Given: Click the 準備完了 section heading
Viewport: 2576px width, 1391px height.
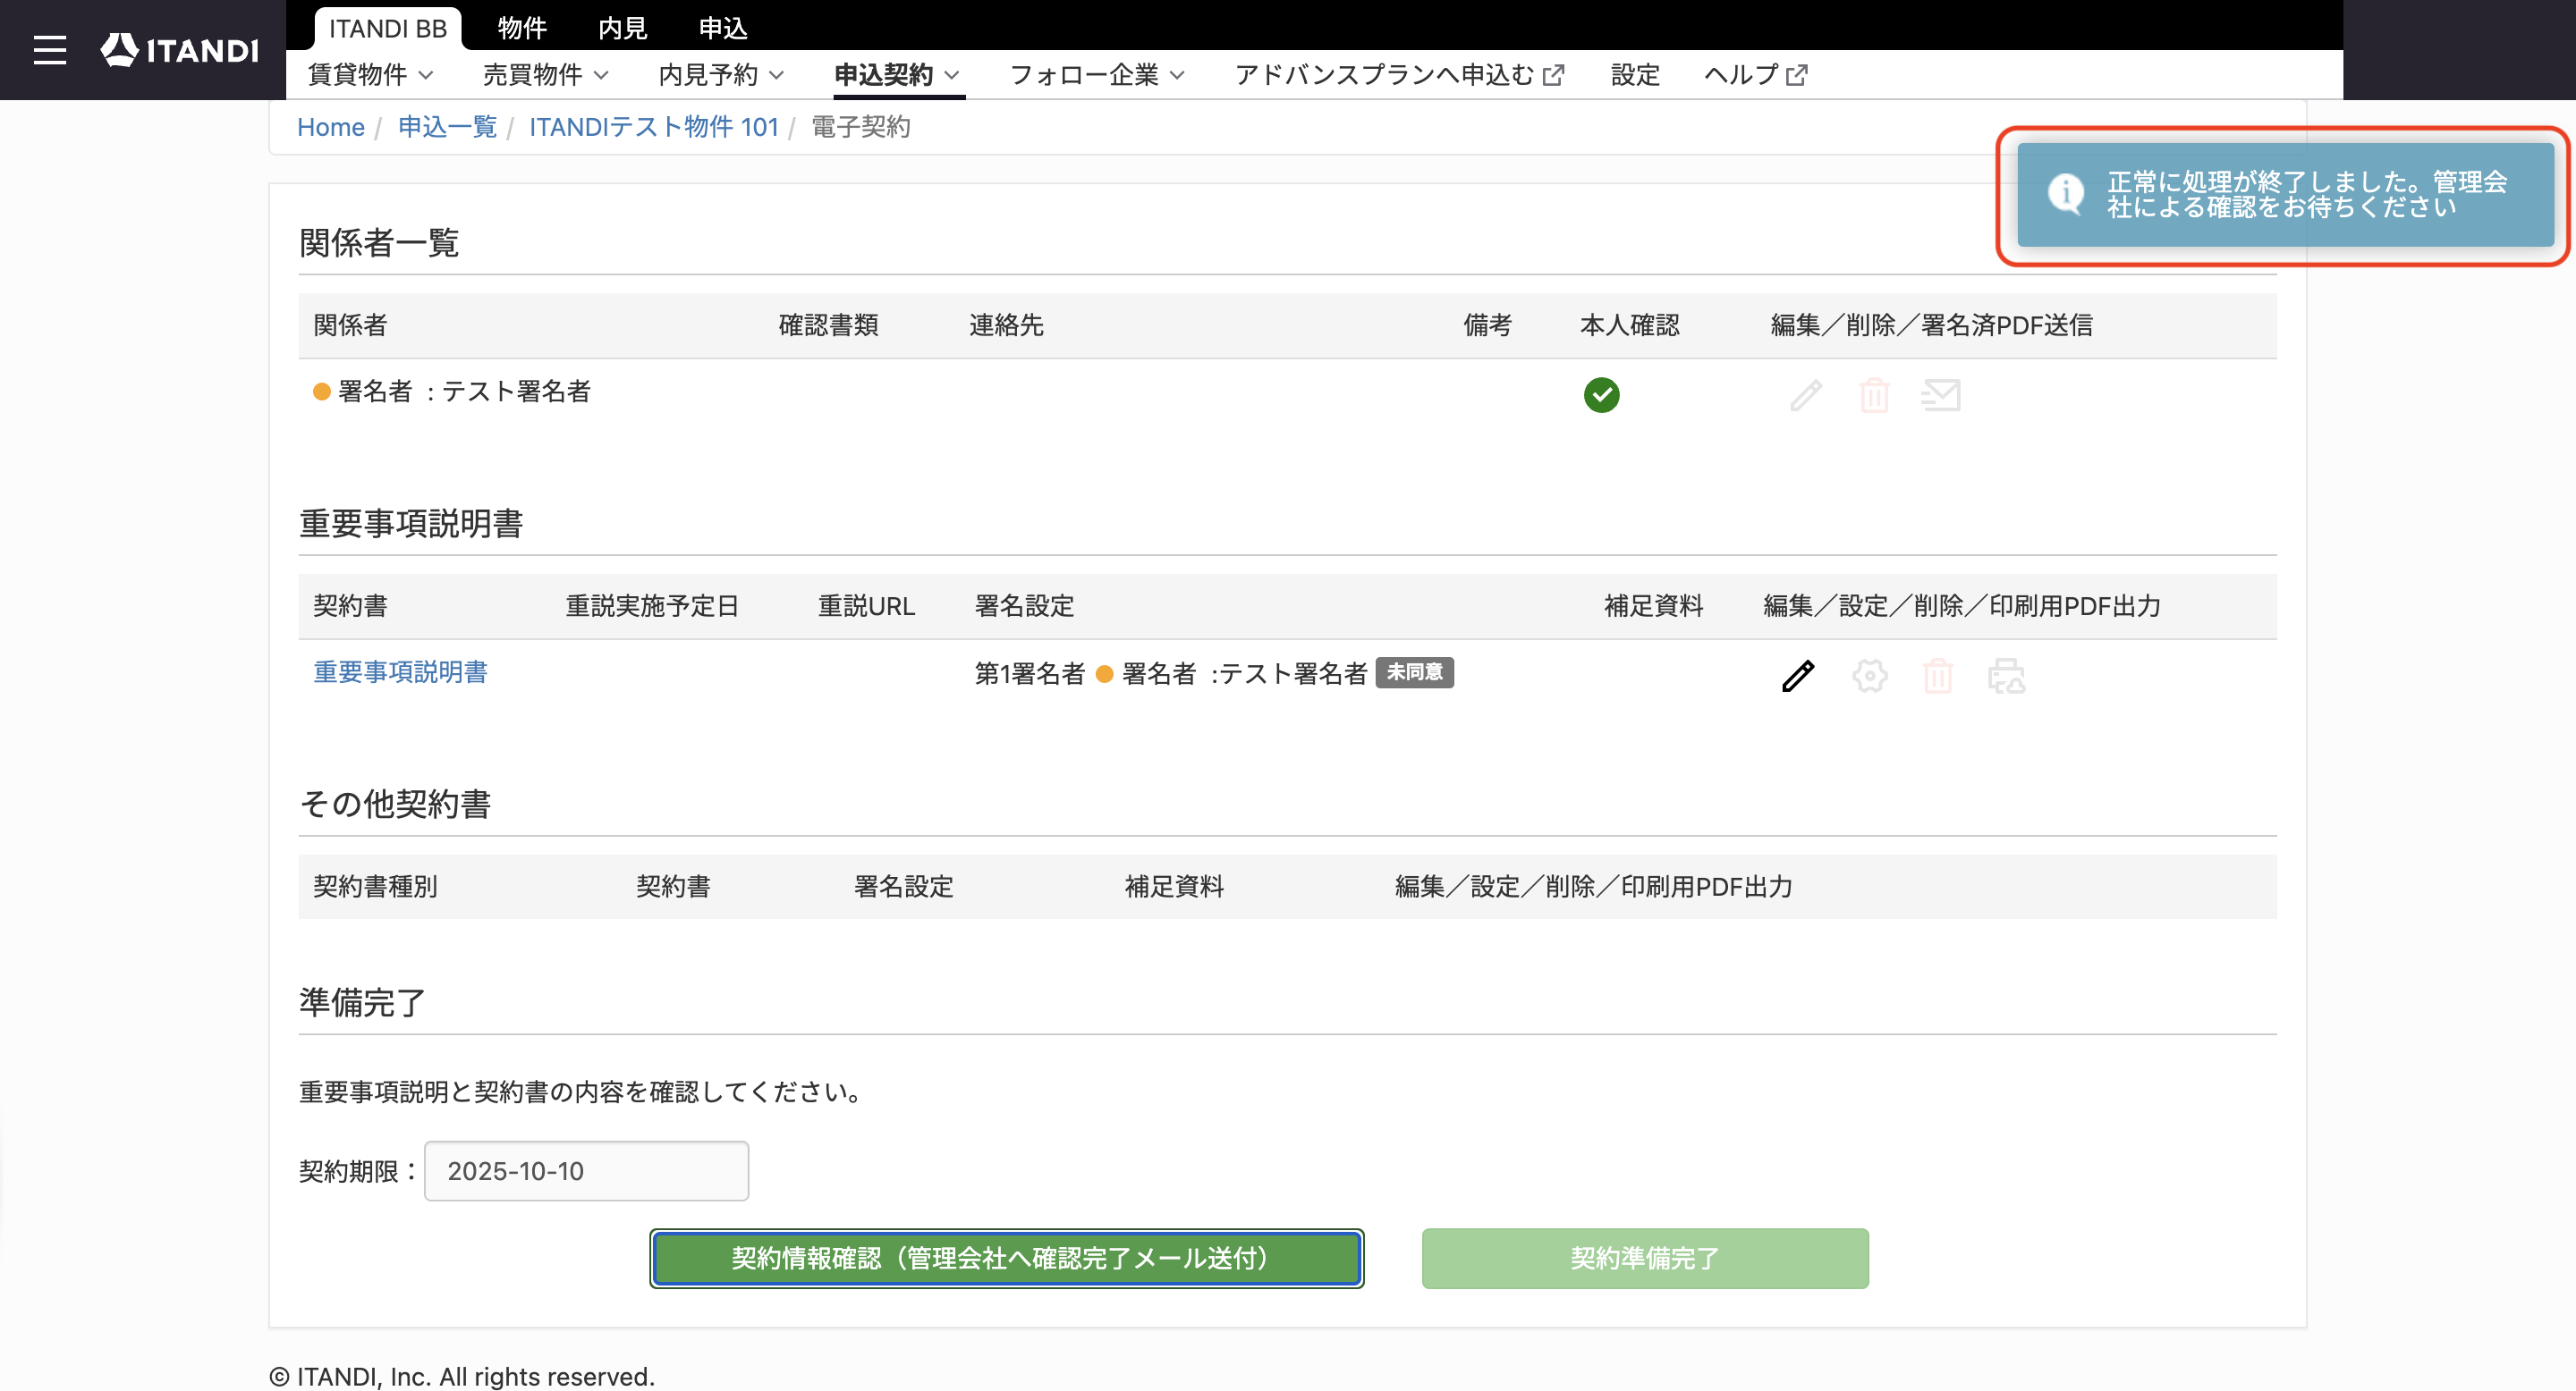Looking at the screenshot, I should pos(362,1002).
